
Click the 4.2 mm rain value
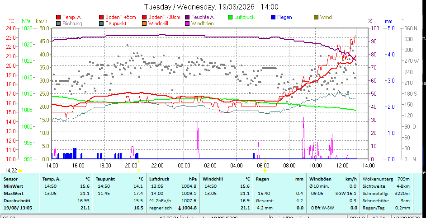pos(264,208)
